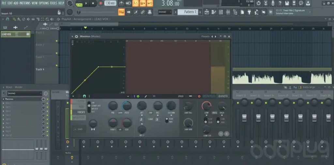Open Maximus plugin options gear icon
This screenshot has width=334, height=165.
76,37
